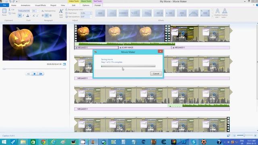This screenshot has width=258, height=145.
Task: Open the Video Tools Edit tab
Action: coord(73,5)
